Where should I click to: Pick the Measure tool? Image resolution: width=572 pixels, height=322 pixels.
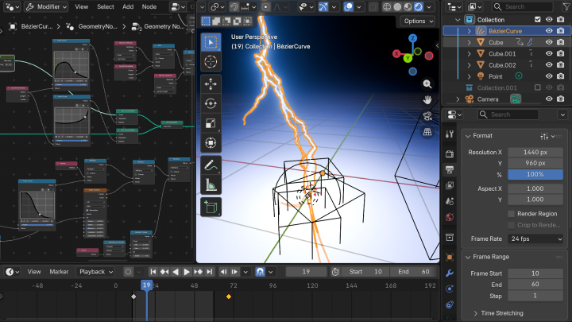click(211, 185)
